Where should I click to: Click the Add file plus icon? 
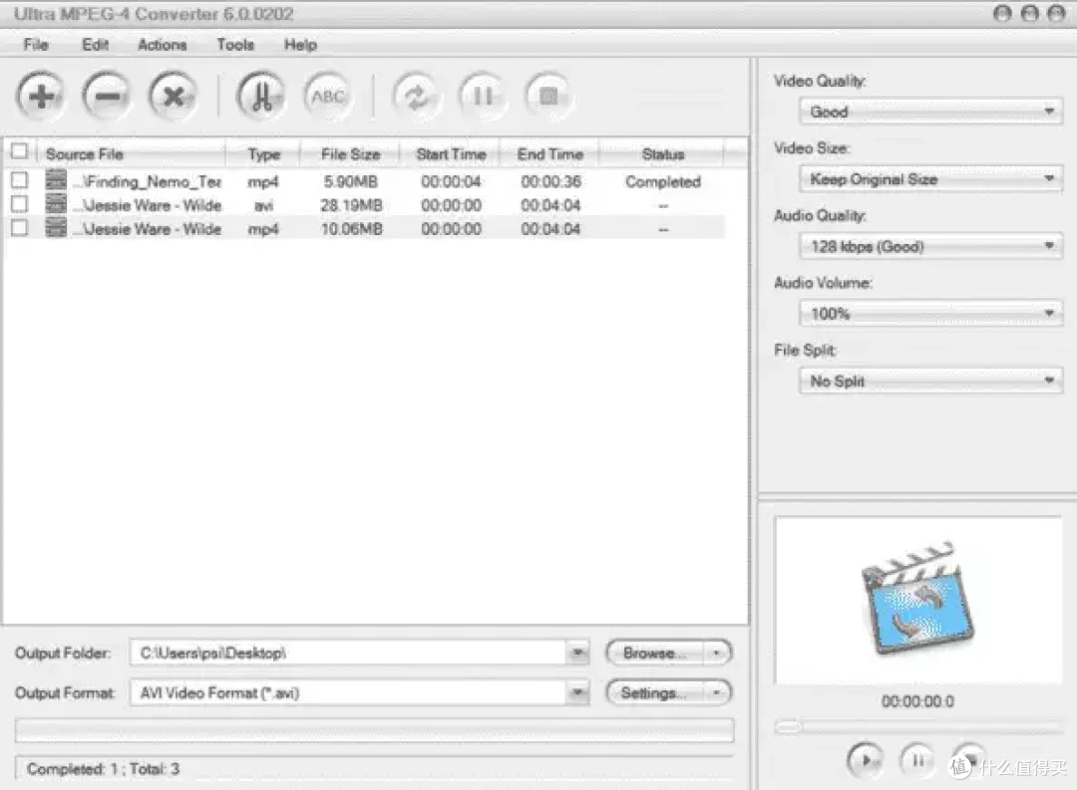(x=41, y=97)
